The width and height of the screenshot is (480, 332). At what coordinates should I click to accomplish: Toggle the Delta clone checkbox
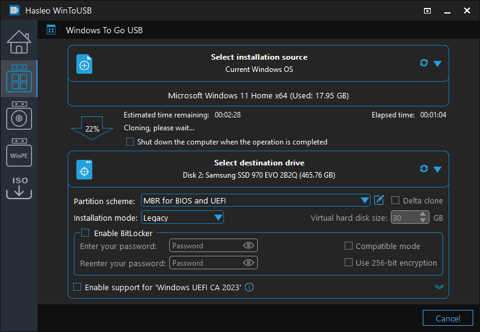(395, 200)
